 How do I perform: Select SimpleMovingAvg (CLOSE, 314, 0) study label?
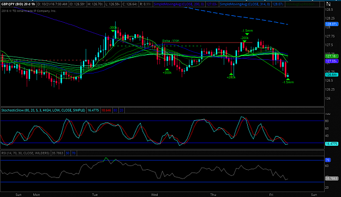click(244, 4)
